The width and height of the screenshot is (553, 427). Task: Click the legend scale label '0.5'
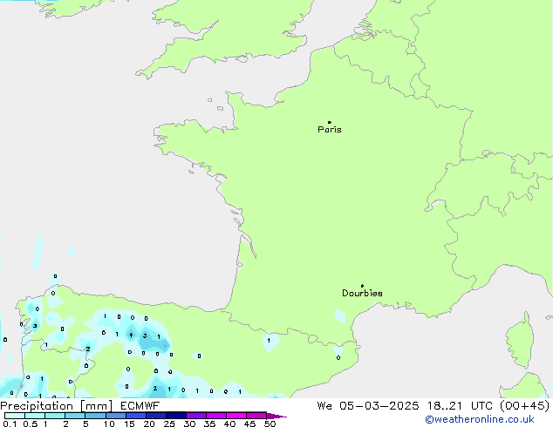click(31, 424)
